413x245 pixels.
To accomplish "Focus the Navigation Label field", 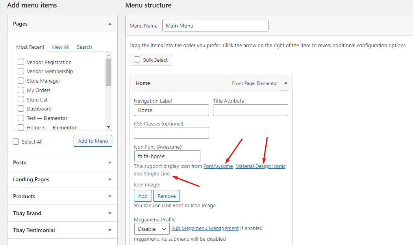I will tap(172, 110).
